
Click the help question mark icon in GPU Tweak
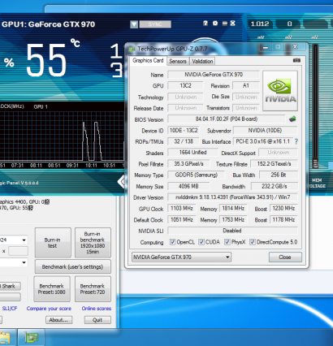205,24
